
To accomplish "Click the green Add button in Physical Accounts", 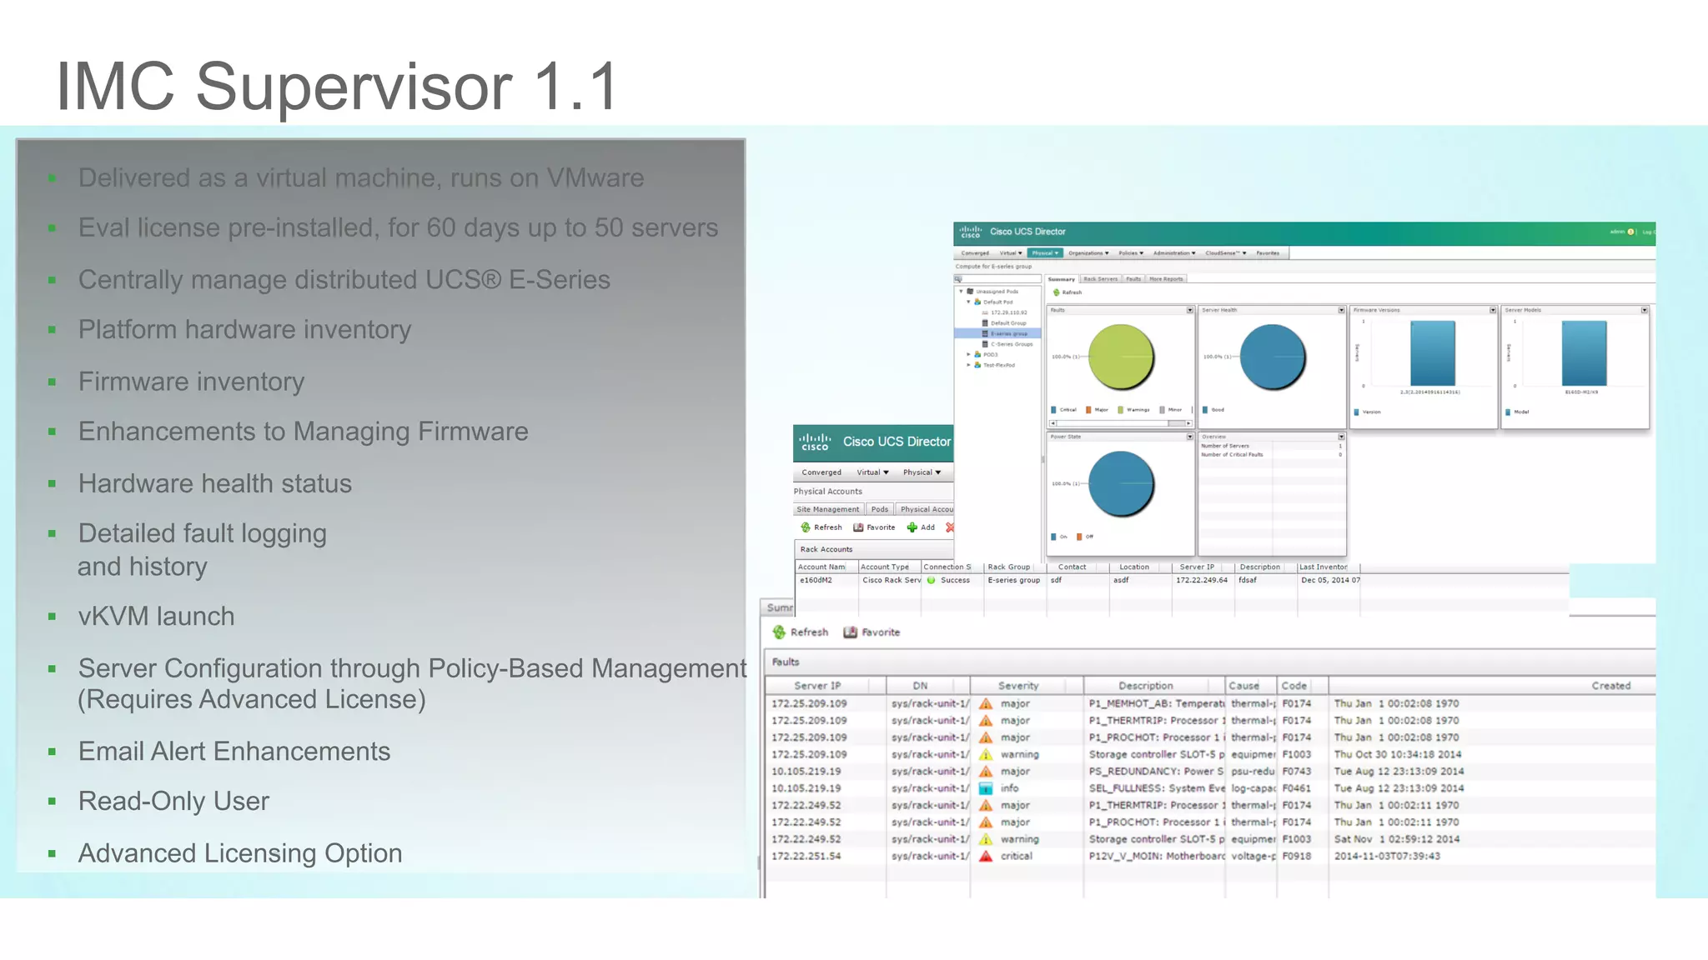I will pyautogui.click(x=921, y=527).
